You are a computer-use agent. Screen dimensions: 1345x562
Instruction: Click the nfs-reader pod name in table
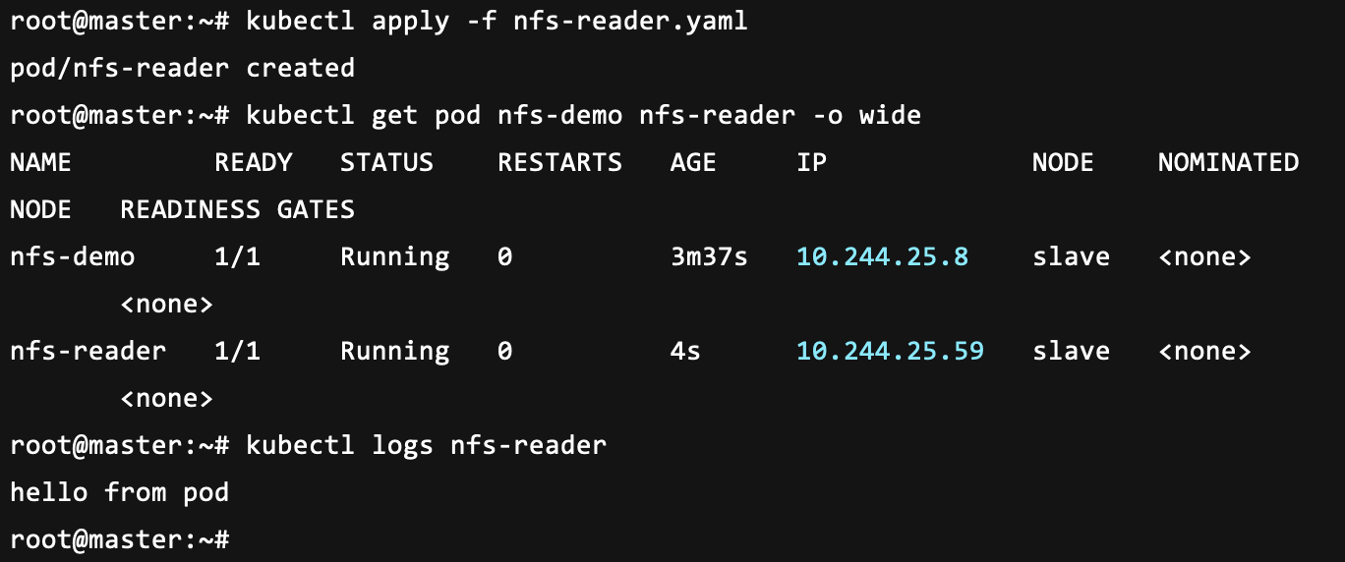pos(88,352)
